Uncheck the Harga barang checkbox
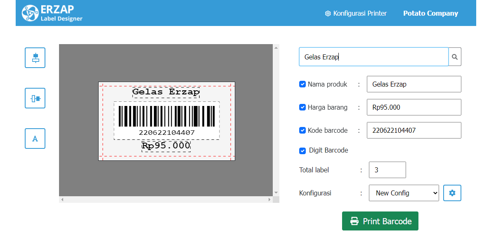Screen dimensions: 489x242 tap(302, 107)
